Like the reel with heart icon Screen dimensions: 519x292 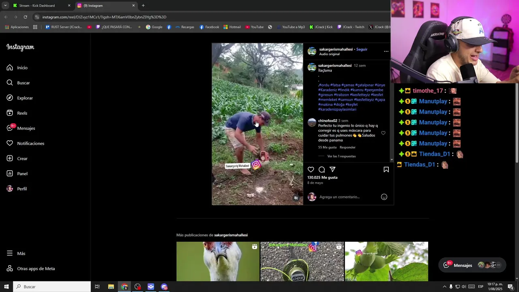[x=311, y=170]
